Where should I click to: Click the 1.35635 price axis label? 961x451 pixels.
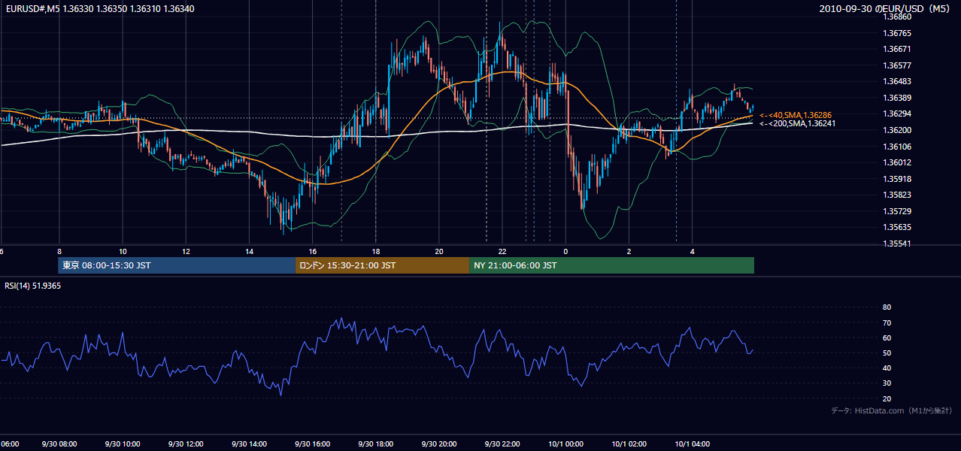point(896,228)
